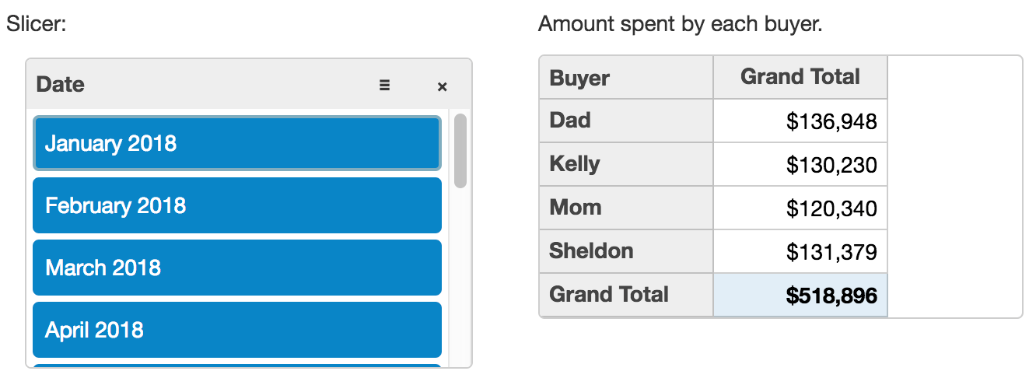Click the slicer vertical scrollbar thumb
Screen dimensions: 1036x378
460,150
